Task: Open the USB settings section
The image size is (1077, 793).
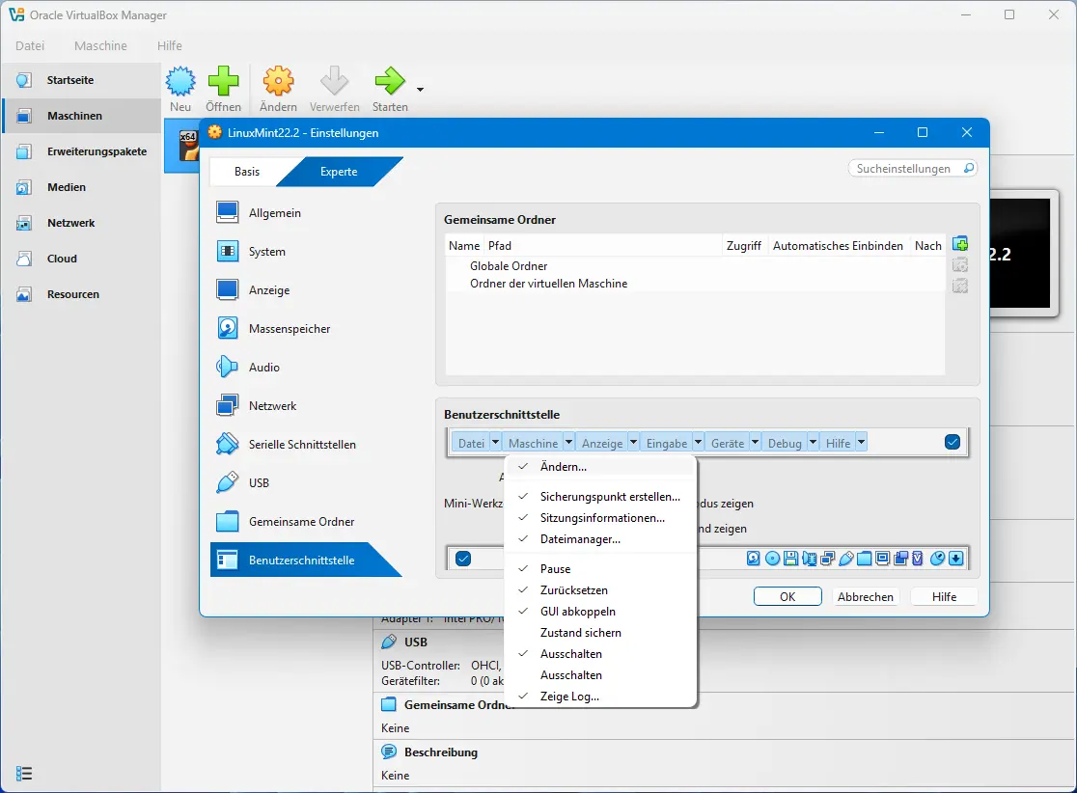Action: [258, 483]
